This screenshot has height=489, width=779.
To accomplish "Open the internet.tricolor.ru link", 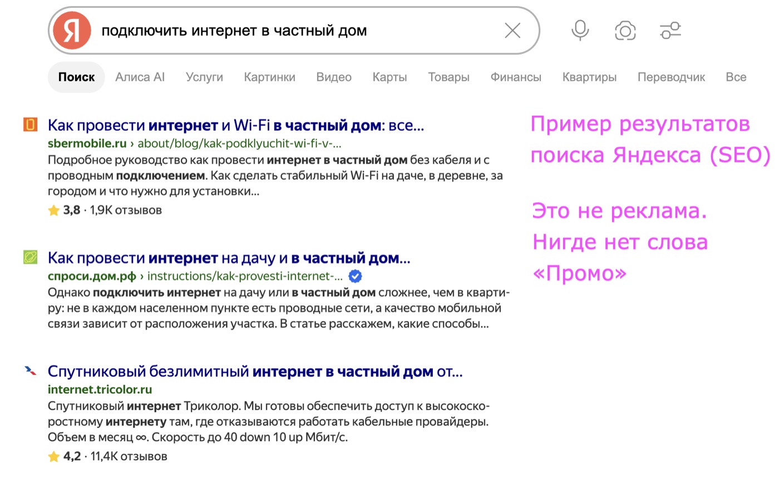I will point(100,389).
